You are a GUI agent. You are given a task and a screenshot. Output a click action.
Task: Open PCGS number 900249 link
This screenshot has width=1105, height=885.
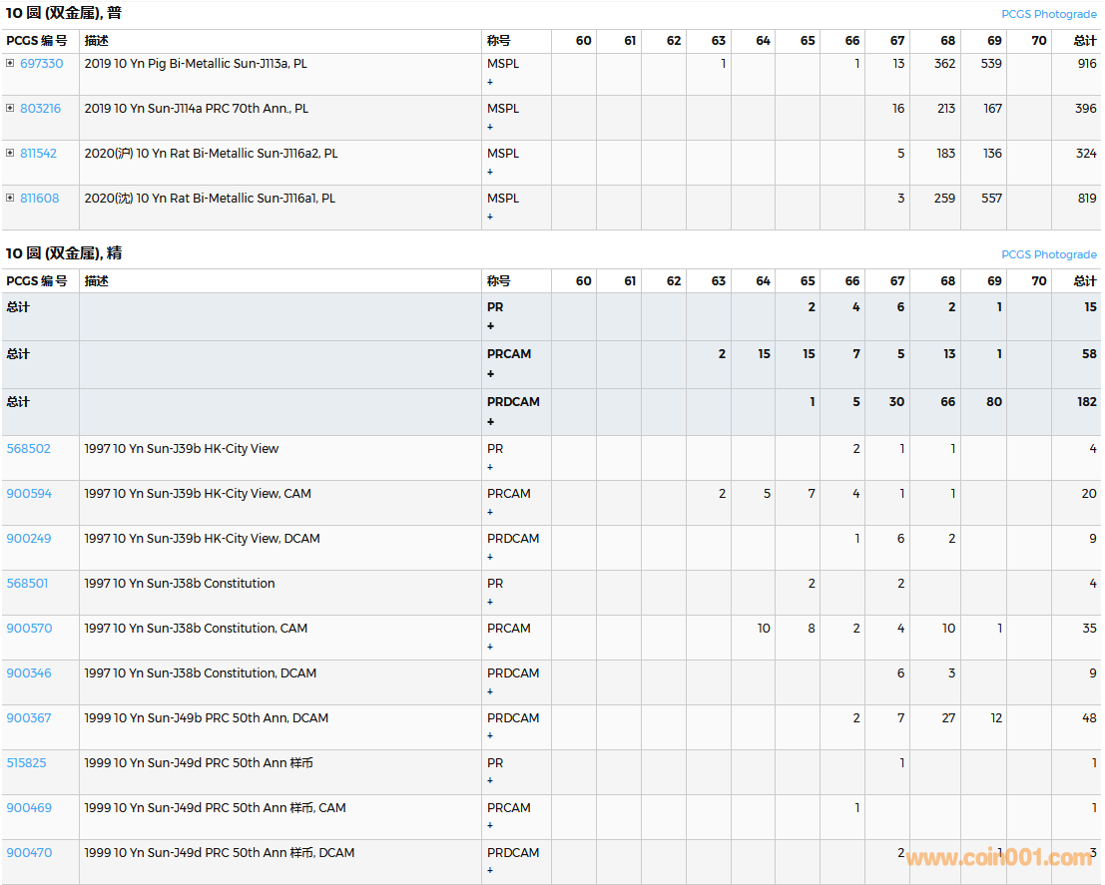tap(28, 539)
